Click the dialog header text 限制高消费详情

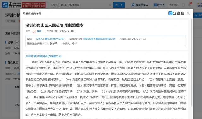(x=32, y=14)
